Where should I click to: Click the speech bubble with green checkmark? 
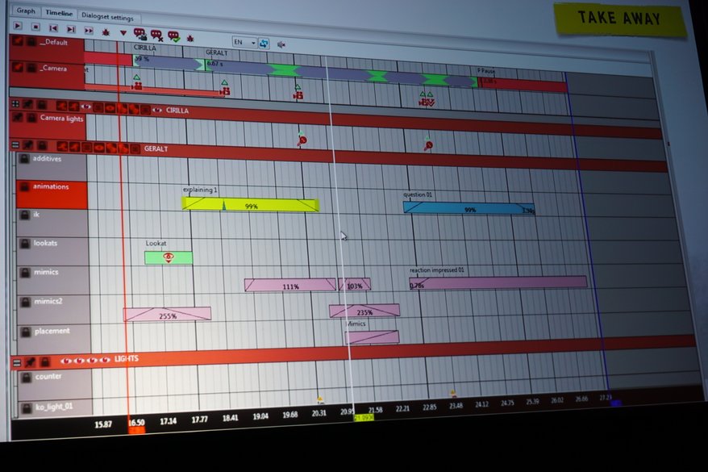point(174,36)
